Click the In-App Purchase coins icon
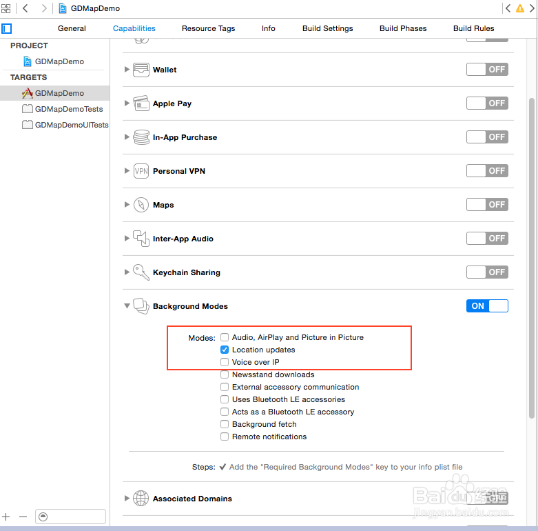The width and height of the screenshot is (538, 531). [x=141, y=137]
